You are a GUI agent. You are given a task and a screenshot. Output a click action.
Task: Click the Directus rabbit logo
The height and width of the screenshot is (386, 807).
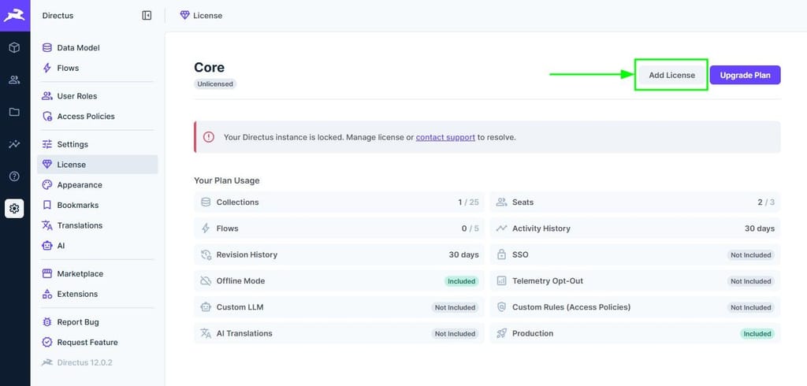[14, 16]
